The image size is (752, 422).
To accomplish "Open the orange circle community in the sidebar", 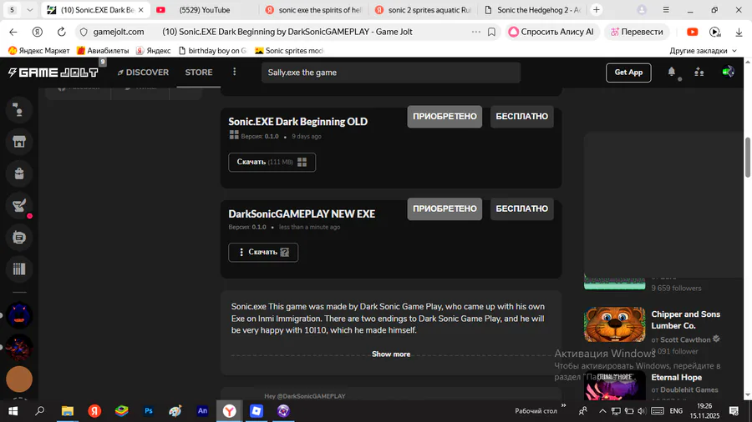I will (19, 379).
